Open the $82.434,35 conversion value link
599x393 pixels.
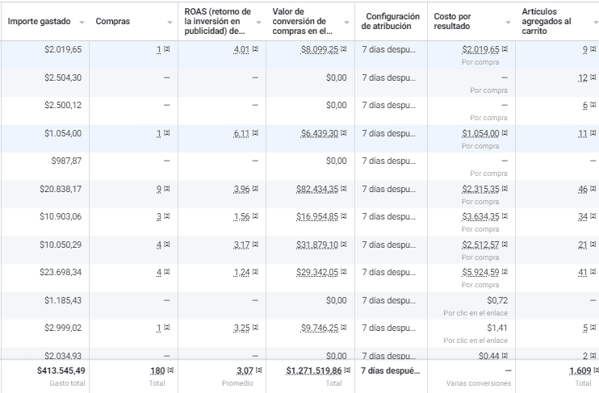pos(317,190)
